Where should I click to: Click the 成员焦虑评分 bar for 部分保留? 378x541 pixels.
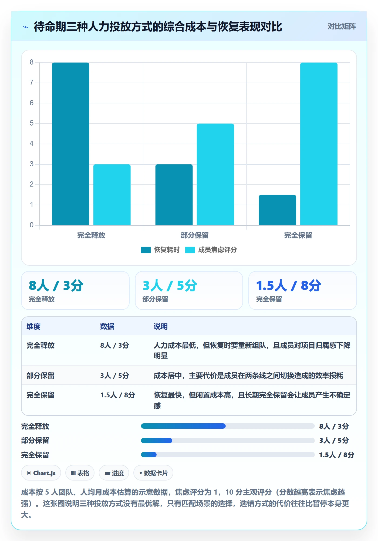point(215,174)
